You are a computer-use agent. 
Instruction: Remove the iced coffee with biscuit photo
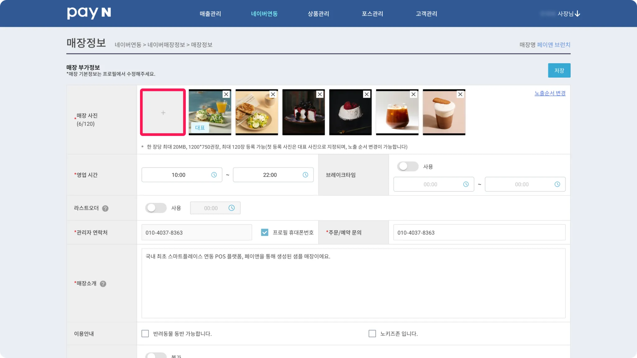click(x=460, y=94)
